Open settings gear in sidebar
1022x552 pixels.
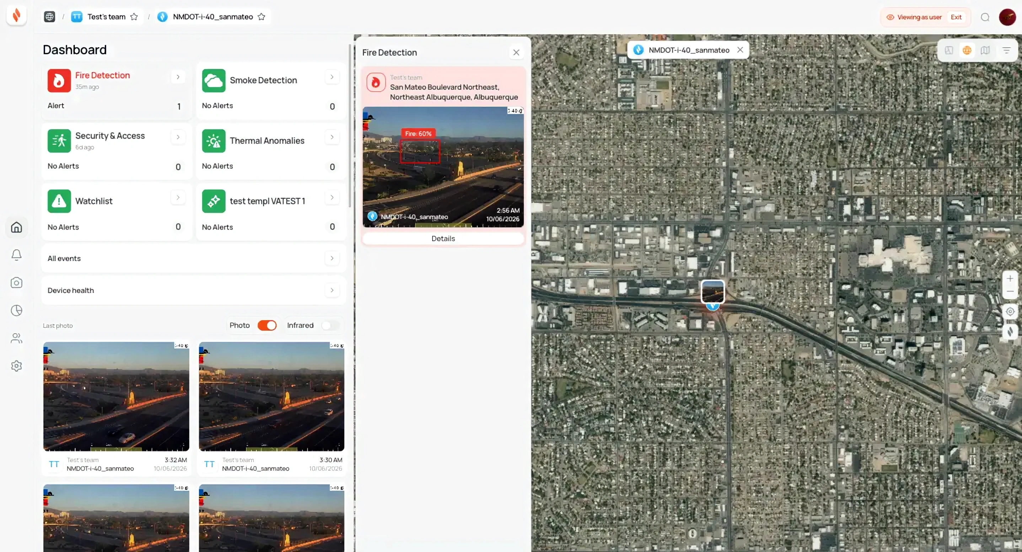click(x=16, y=366)
